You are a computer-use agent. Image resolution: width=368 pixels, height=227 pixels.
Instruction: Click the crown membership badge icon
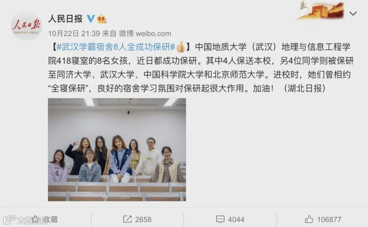(x=102, y=19)
